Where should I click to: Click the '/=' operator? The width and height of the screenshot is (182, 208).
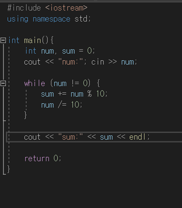62,105
